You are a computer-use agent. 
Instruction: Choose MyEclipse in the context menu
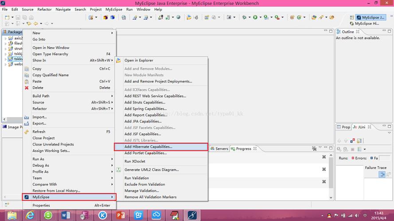(x=69, y=197)
